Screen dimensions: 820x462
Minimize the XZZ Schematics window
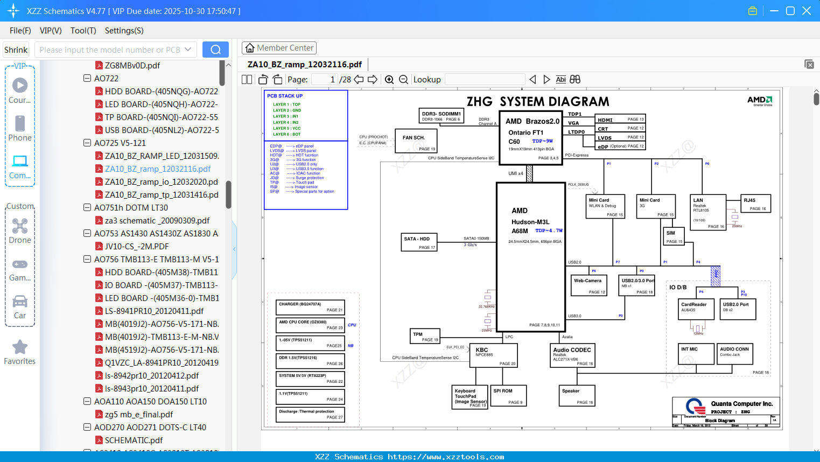774,11
